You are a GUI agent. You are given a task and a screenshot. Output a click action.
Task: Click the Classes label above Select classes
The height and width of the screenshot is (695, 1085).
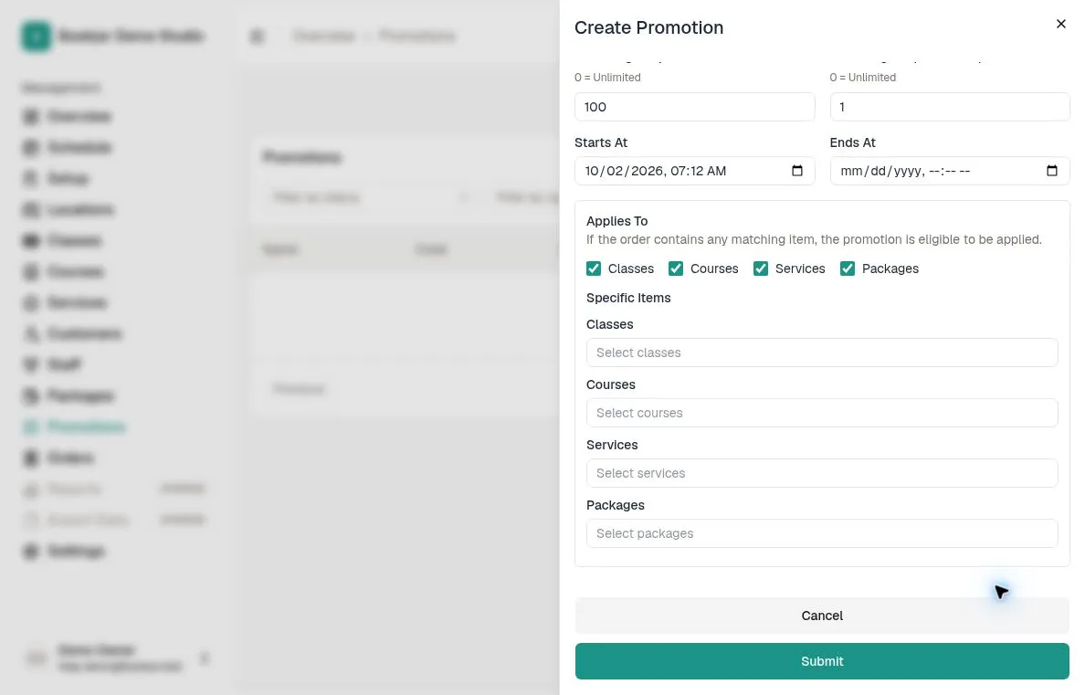pos(609,324)
